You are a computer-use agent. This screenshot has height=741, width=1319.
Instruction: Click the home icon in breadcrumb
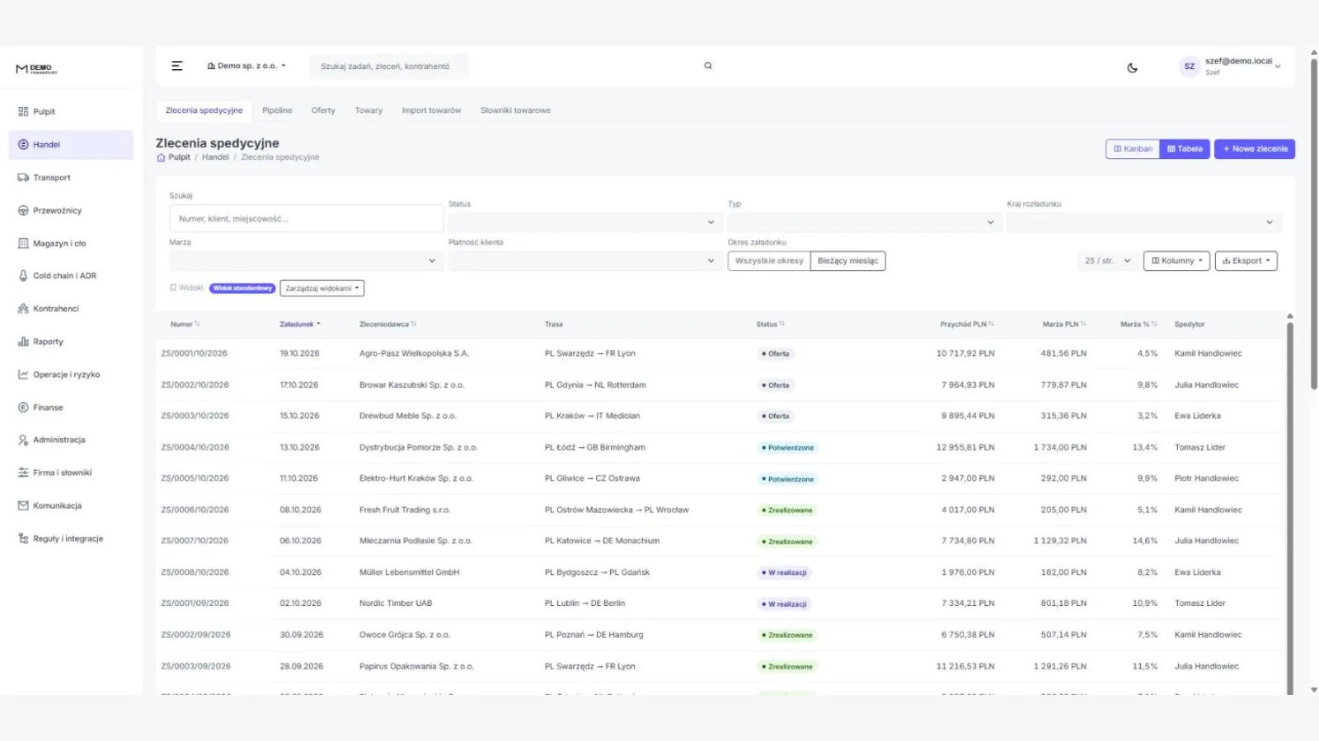161,157
